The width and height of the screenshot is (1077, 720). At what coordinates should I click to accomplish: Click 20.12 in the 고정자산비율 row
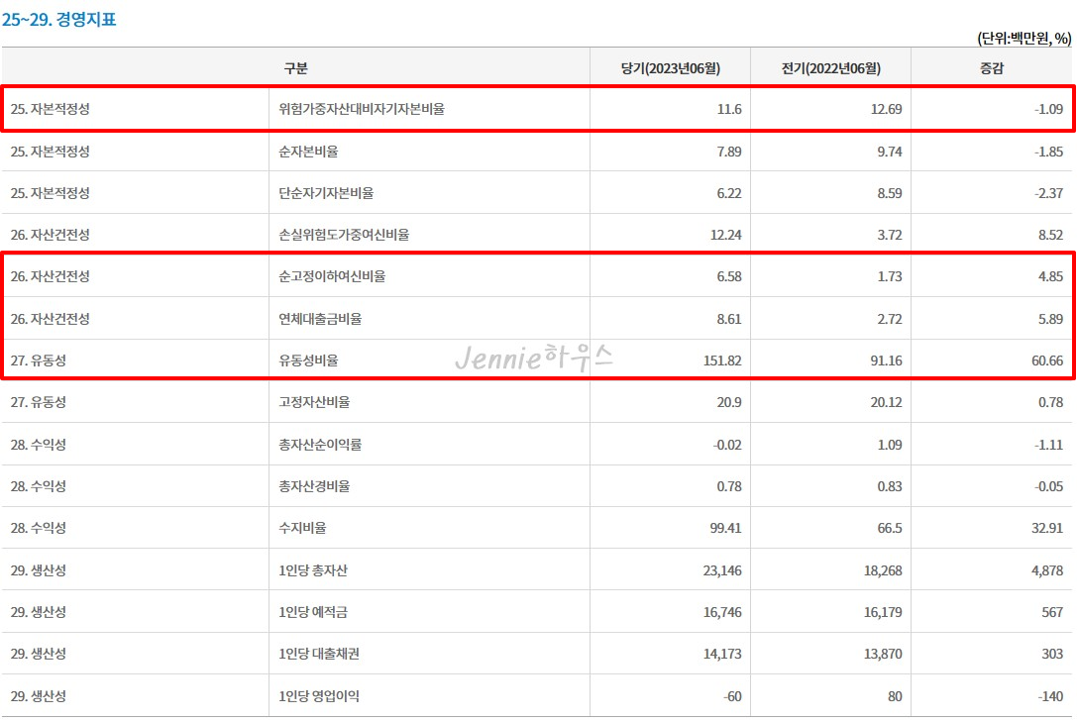pyautogui.click(x=886, y=402)
